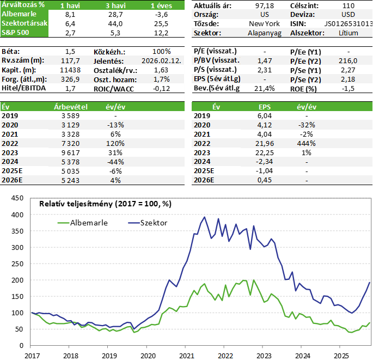This screenshot has width=373, height=361.
Task: Select the '1 havi' column header
Action: (70, 5)
